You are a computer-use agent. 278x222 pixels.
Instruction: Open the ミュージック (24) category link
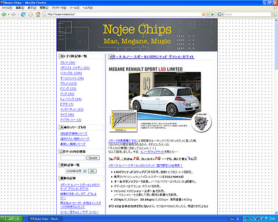(71, 99)
